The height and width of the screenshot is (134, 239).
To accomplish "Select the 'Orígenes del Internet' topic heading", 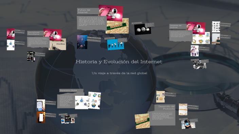I will click(x=176, y=26).
